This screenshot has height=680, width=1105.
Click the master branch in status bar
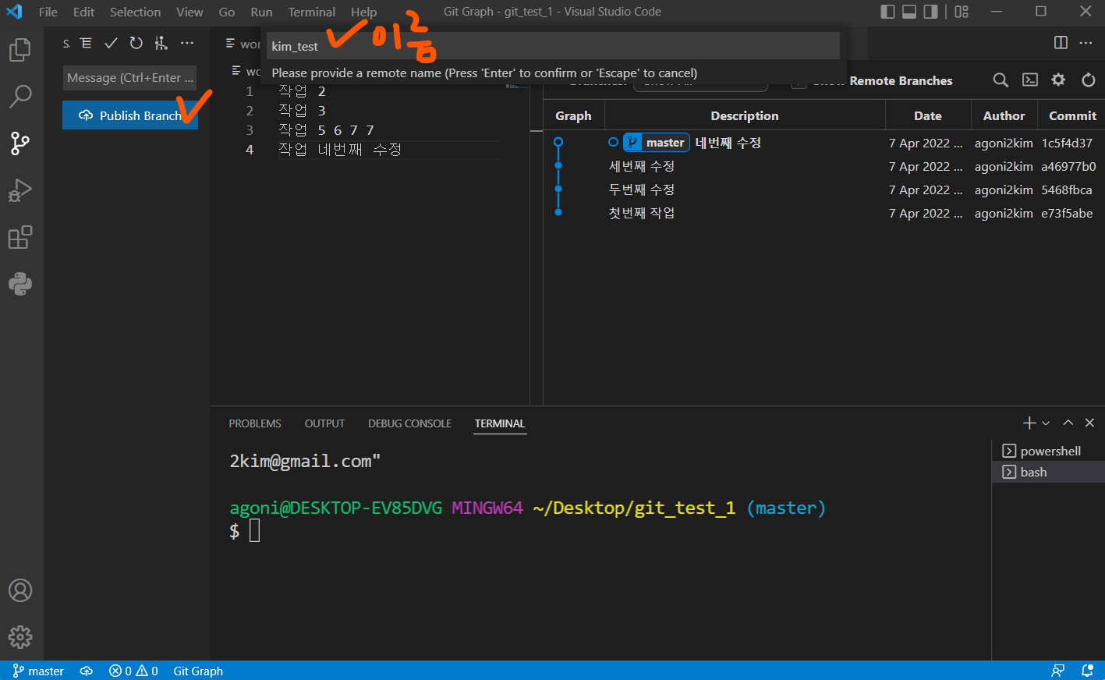(x=38, y=671)
